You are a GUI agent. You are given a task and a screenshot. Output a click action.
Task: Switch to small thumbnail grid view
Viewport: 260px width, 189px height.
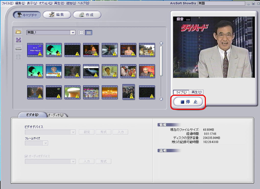tap(89, 33)
